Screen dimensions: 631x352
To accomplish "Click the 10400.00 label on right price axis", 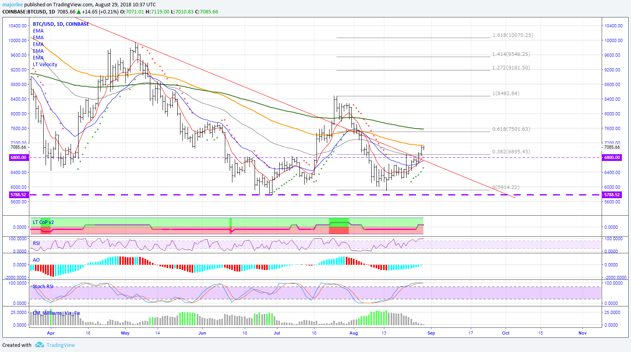I will (613, 26).
